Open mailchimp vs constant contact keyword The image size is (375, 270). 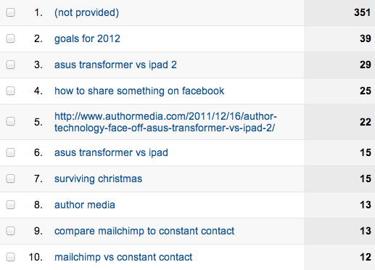coord(123,257)
